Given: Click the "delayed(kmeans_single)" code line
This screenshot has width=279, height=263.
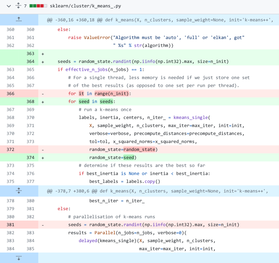Looking at the screenshot, I should click(x=147, y=241).
